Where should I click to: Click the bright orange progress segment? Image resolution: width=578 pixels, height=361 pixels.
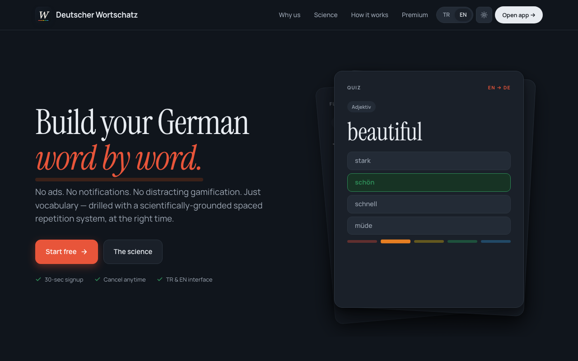click(396, 241)
